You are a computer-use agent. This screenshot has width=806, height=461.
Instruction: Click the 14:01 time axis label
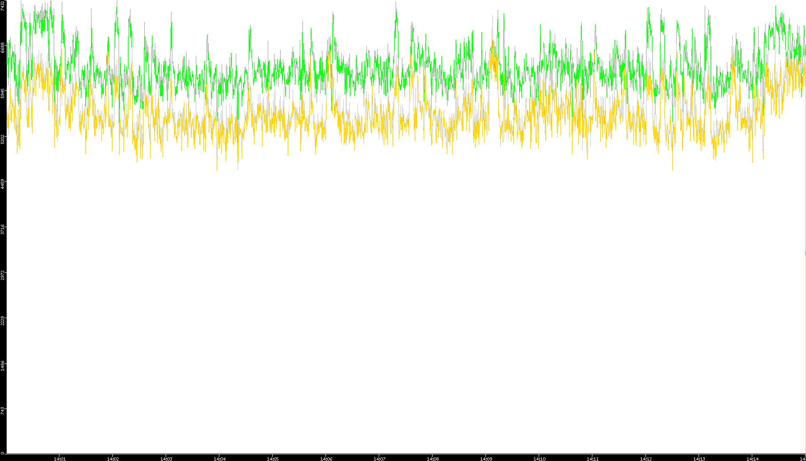(x=60, y=459)
